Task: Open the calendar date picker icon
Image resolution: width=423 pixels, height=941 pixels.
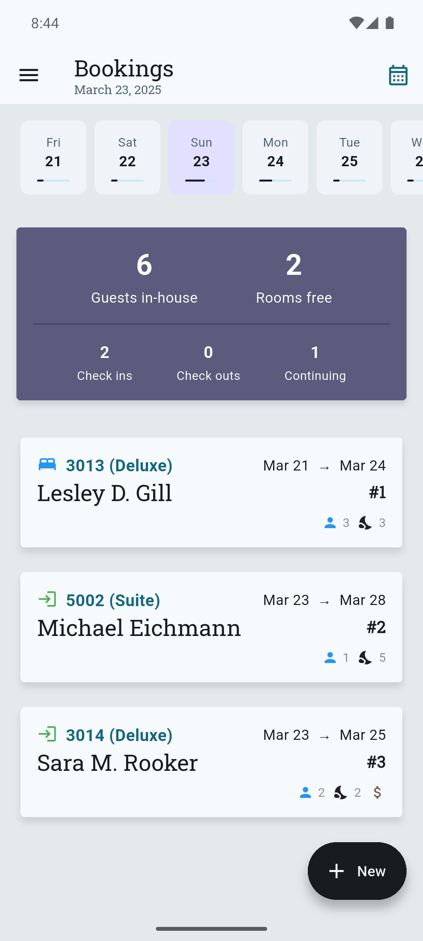Action: (398, 75)
